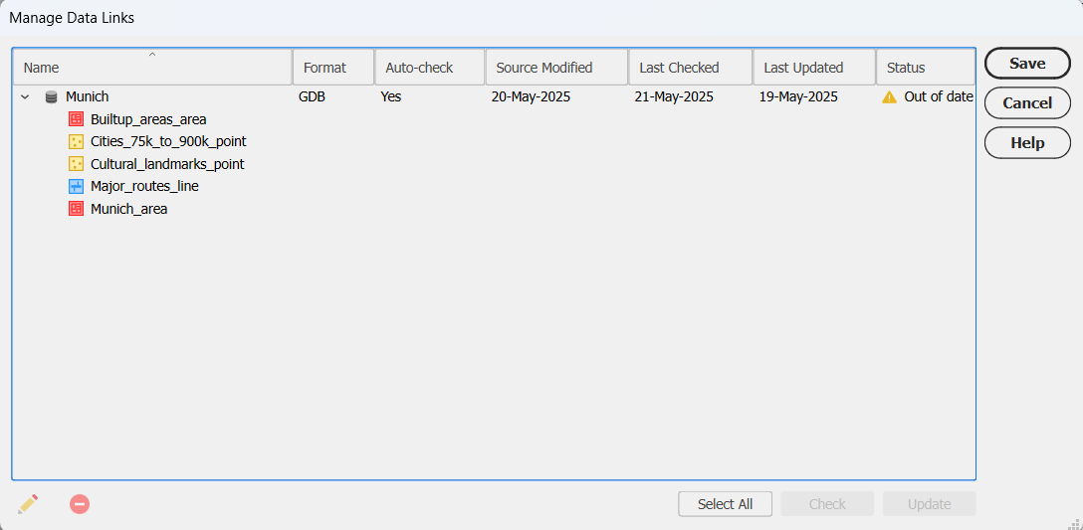Click the Munich_area red area icon
Image resolution: width=1083 pixels, height=530 pixels.
coord(76,209)
